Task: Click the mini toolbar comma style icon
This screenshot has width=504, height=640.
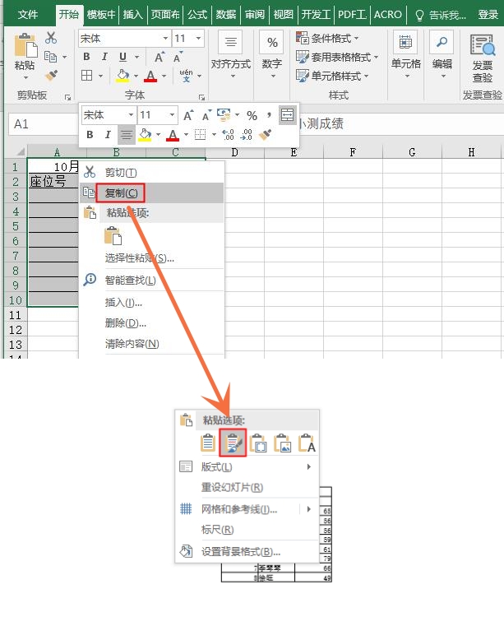Action: tap(269, 115)
